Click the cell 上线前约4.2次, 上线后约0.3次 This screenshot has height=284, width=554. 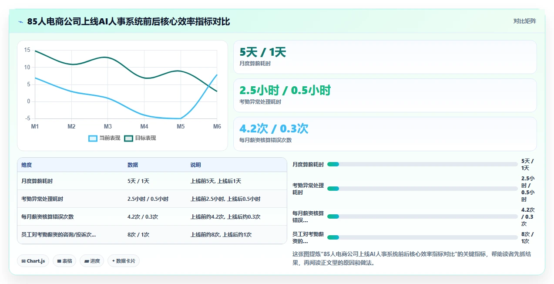pyautogui.click(x=225, y=217)
